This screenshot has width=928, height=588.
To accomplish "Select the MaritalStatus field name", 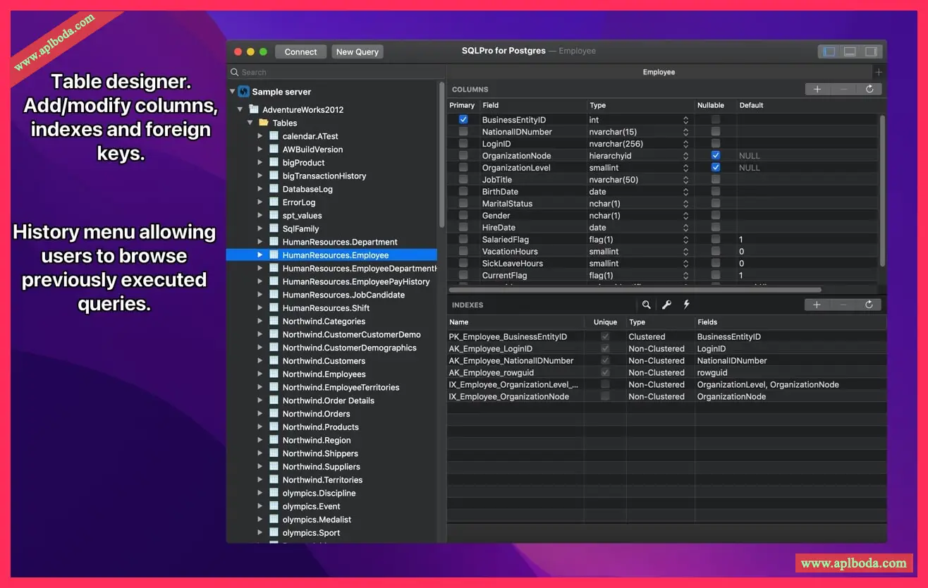I will [x=507, y=204].
